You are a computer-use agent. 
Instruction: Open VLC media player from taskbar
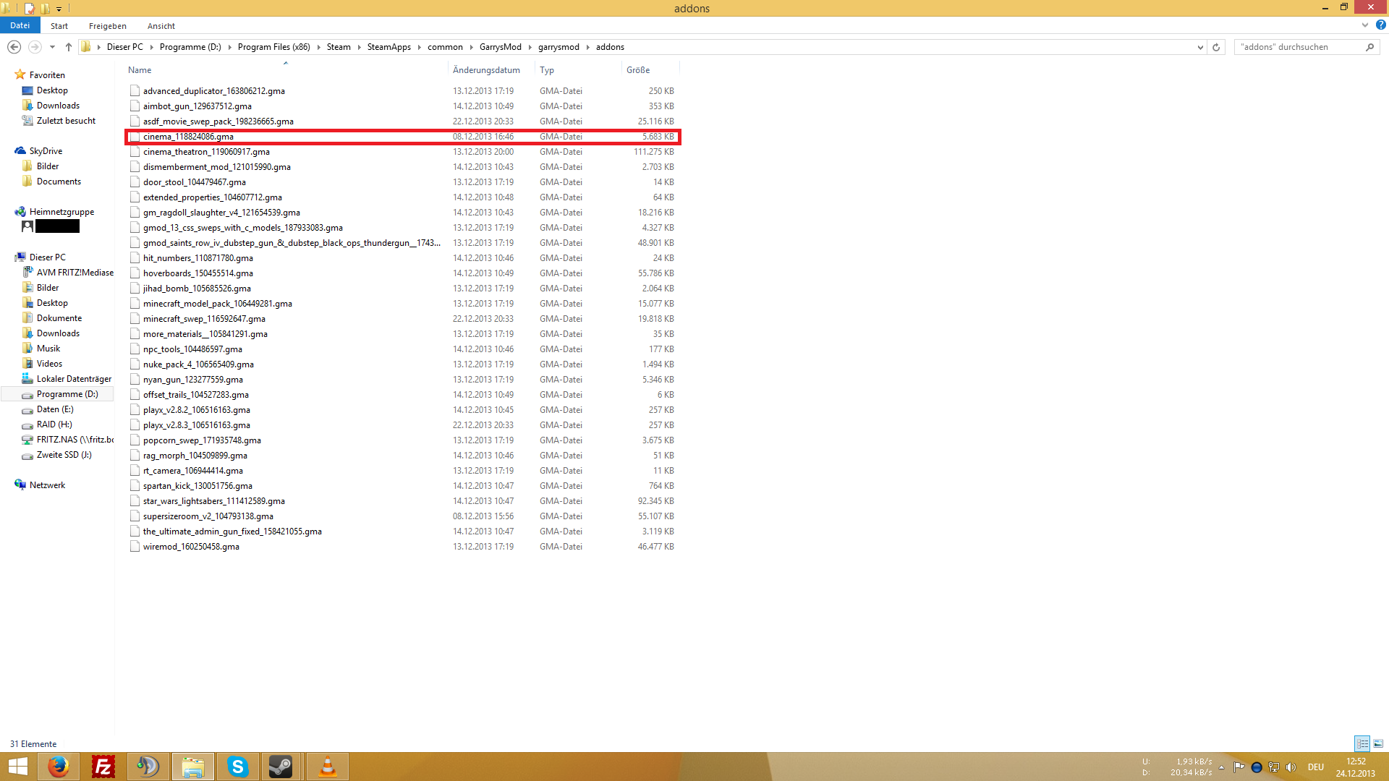(x=327, y=767)
